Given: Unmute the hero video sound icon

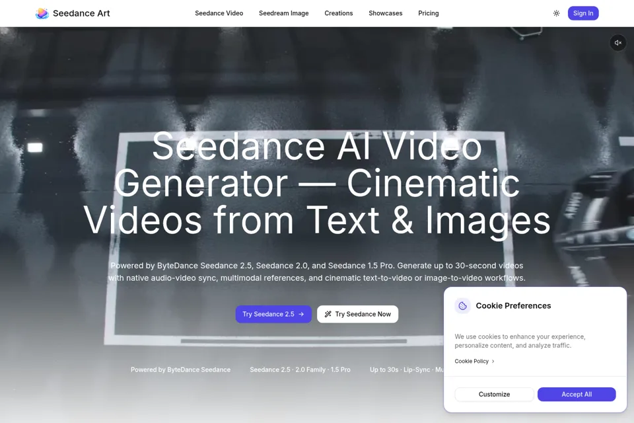Looking at the screenshot, I should [x=618, y=42].
